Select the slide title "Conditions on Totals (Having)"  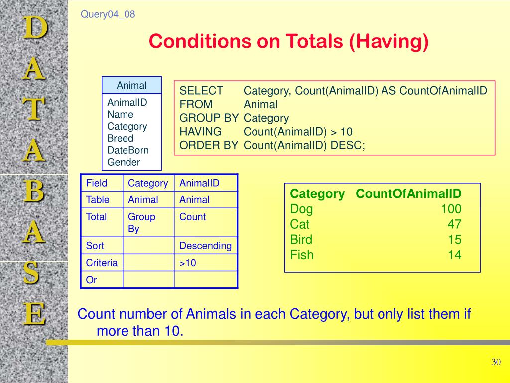click(288, 42)
